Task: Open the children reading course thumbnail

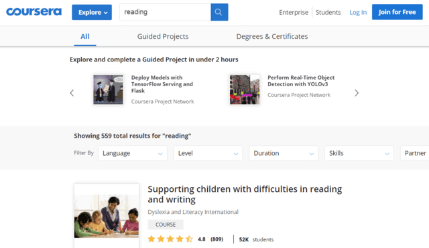Action: click(107, 215)
